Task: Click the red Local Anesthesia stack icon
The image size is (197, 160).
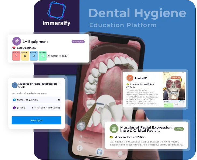Action: tap(14, 48)
